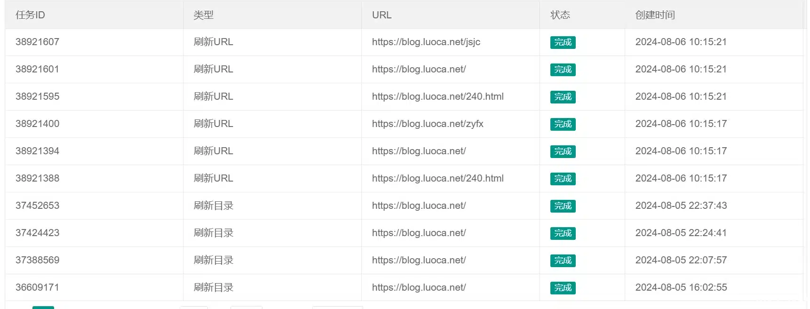Image resolution: width=810 pixels, height=309 pixels.
Task: Click the 类型 column header
Action: (203, 15)
